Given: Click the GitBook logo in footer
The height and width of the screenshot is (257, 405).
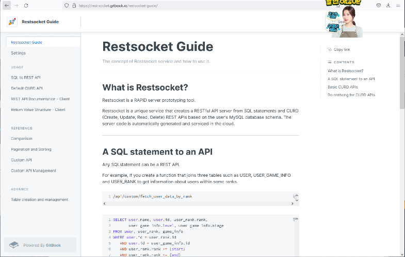Looking at the screenshot, I should pos(14,245).
